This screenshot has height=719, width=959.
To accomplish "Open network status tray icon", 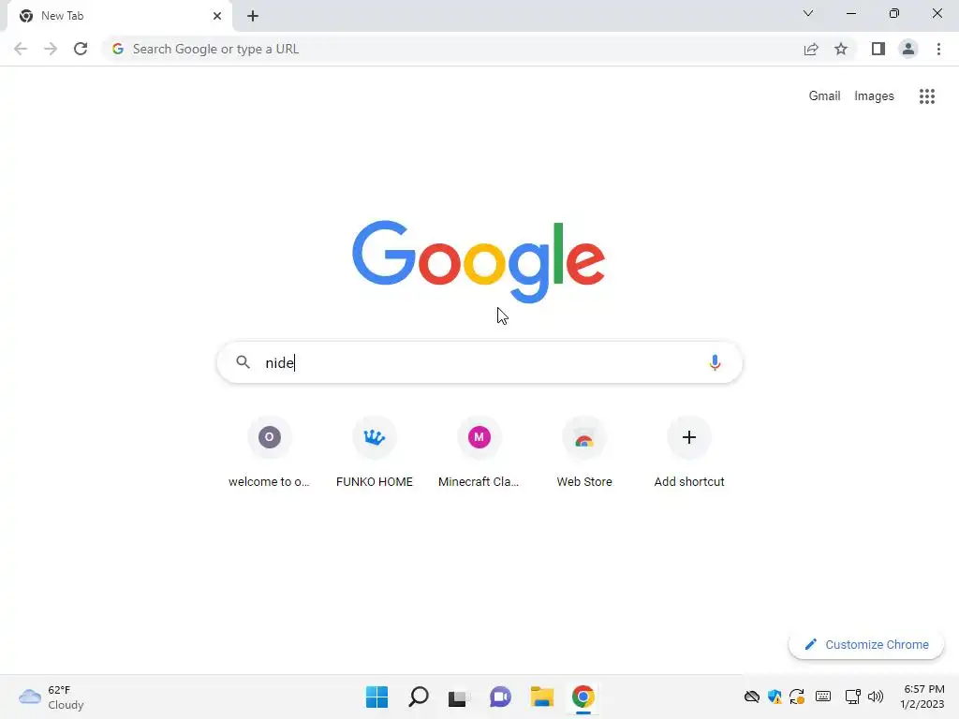I will (852, 697).
